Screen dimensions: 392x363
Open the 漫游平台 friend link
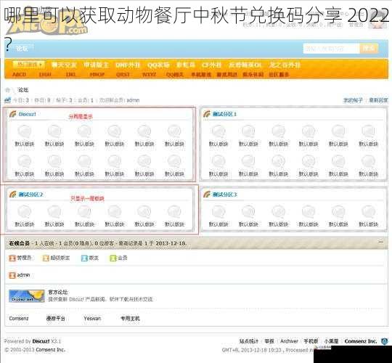click(55, 319)
